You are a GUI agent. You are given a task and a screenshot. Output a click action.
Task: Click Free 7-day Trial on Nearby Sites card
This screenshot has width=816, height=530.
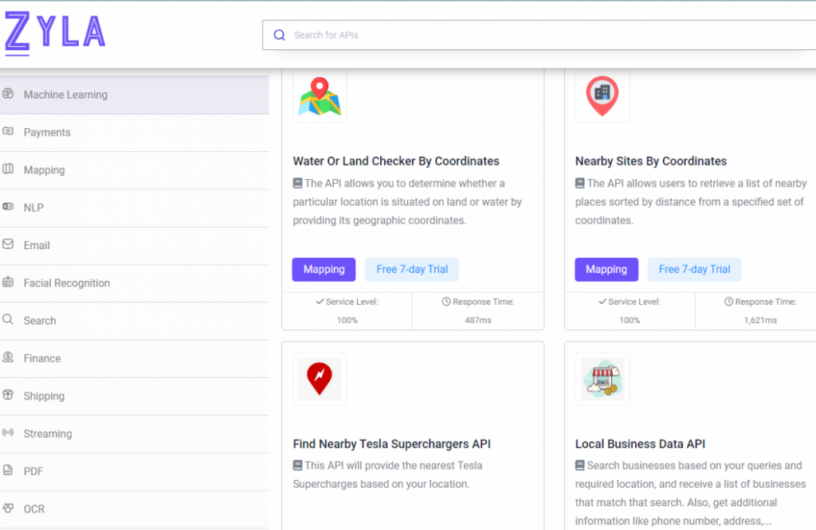click(x=694, y=269)
